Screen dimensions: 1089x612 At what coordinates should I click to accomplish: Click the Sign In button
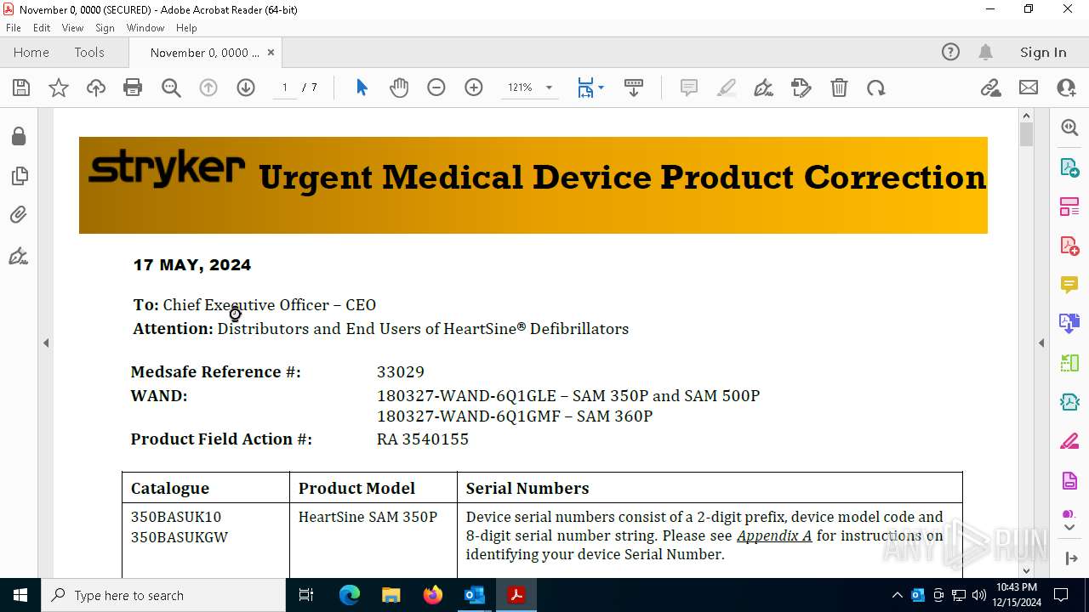pos(1043,52)
